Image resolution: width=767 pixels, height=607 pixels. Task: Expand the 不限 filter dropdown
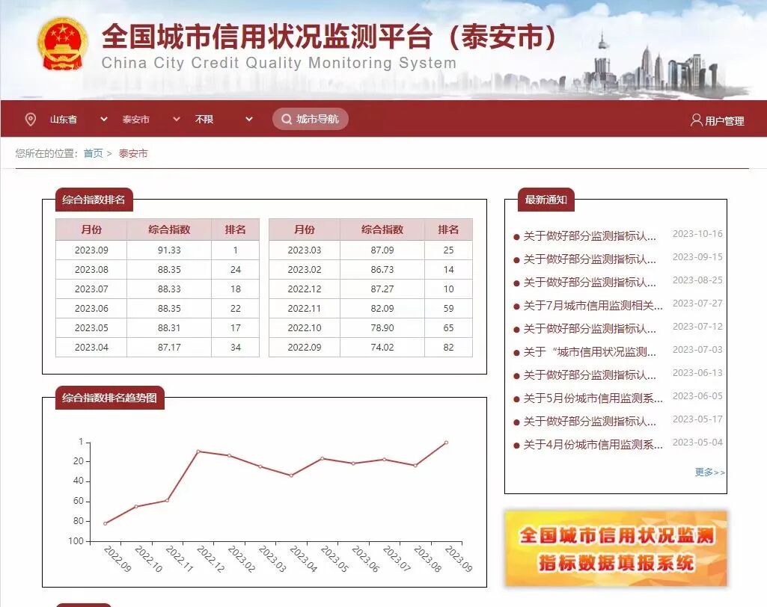pyautogui.click(x=214, y=118)
